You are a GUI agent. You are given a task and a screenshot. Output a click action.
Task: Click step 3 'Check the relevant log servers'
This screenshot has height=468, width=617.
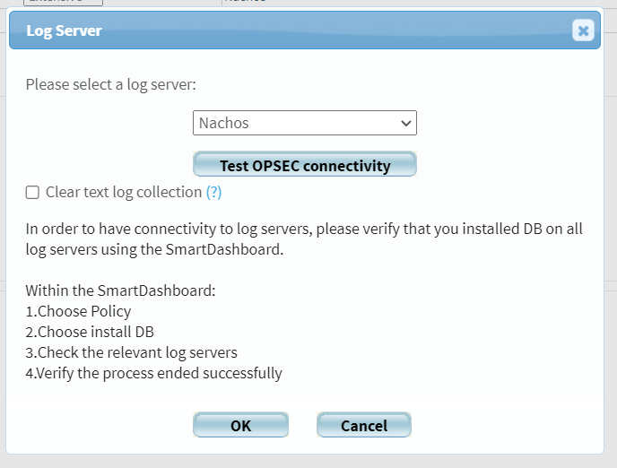coord(131,352)
